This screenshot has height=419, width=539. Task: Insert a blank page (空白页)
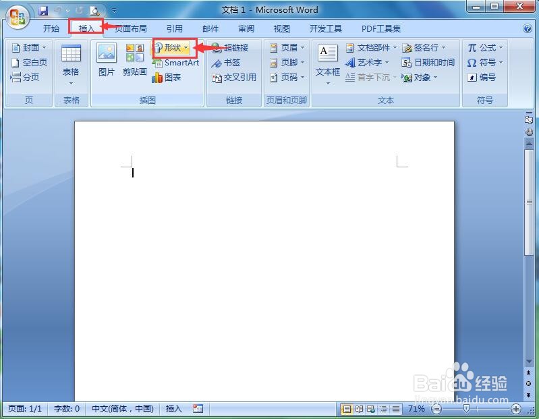[29, 62]
